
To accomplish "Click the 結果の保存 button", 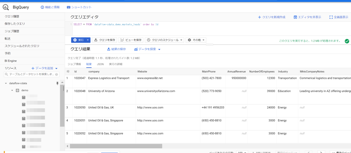I will tap(116, 49).
